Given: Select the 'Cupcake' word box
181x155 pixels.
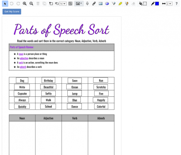Looking at the screenshot, I should 22,94.
